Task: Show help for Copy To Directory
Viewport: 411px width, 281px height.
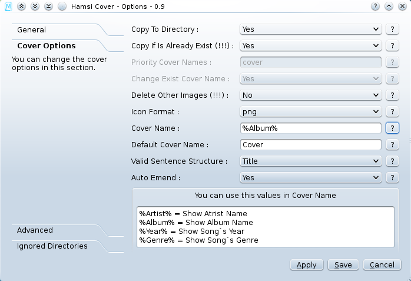Action: pyautogui.click(x=392, y=29)
